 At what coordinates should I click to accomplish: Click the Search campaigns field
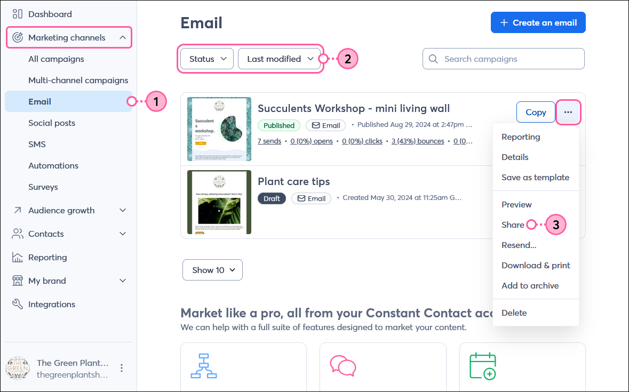pos(504,59)
